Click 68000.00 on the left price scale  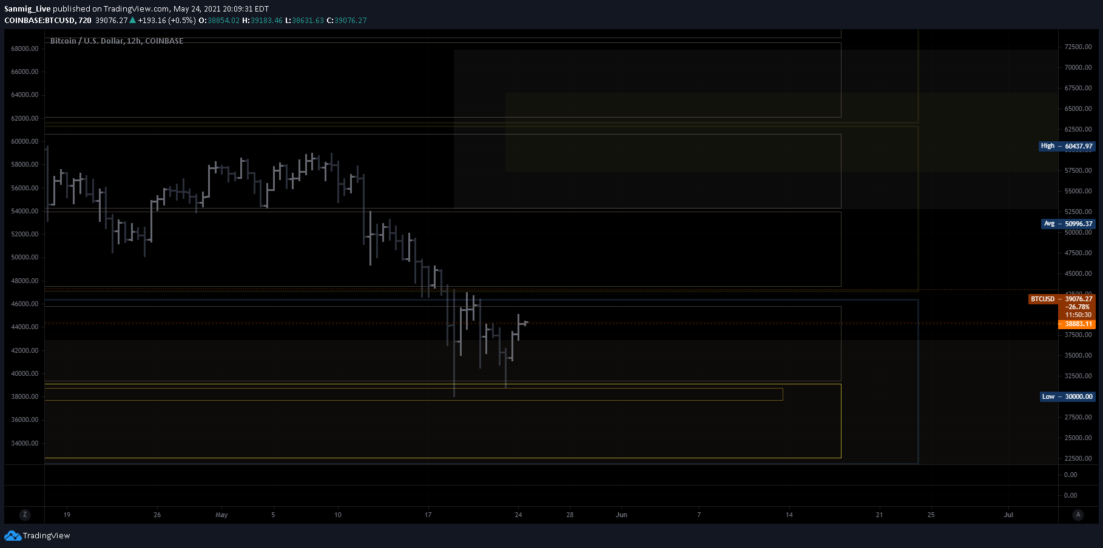coord(25,48)
